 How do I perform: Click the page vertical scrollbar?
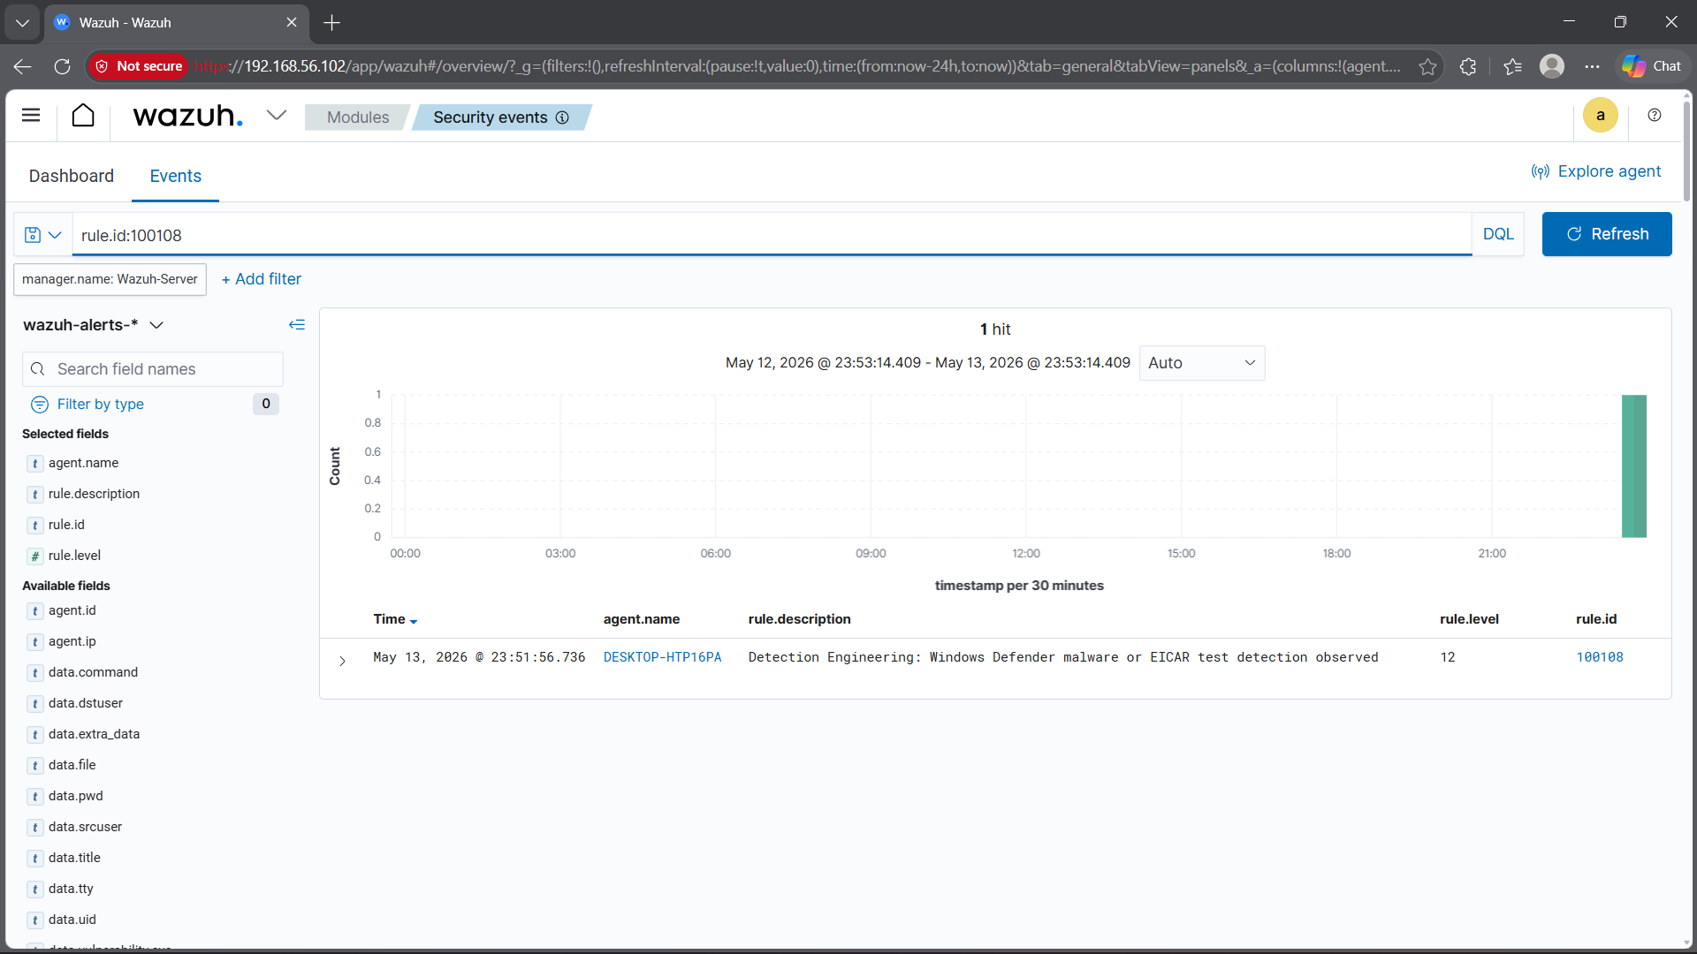tap(1687, 150)
